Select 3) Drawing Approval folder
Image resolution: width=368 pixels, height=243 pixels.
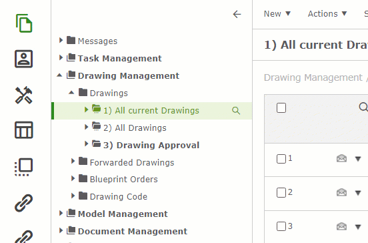151,146
